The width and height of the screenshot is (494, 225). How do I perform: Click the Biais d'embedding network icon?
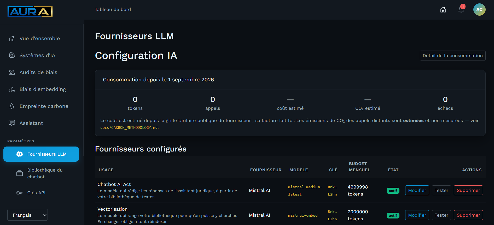tap(12, 89)
